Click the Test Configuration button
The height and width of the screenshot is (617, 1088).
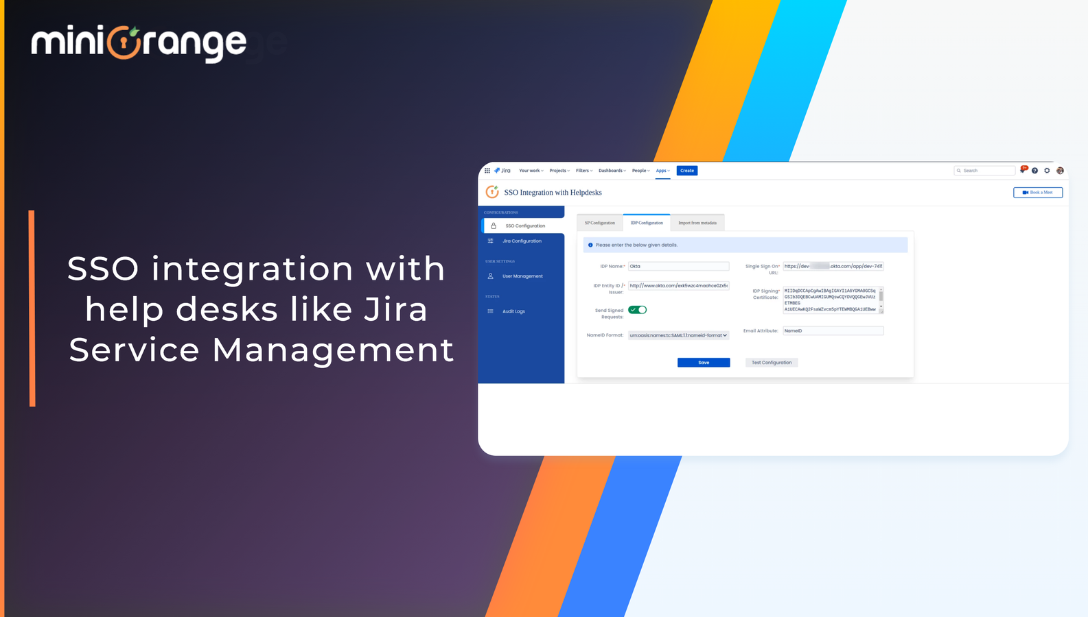click(x=772, y=363)
